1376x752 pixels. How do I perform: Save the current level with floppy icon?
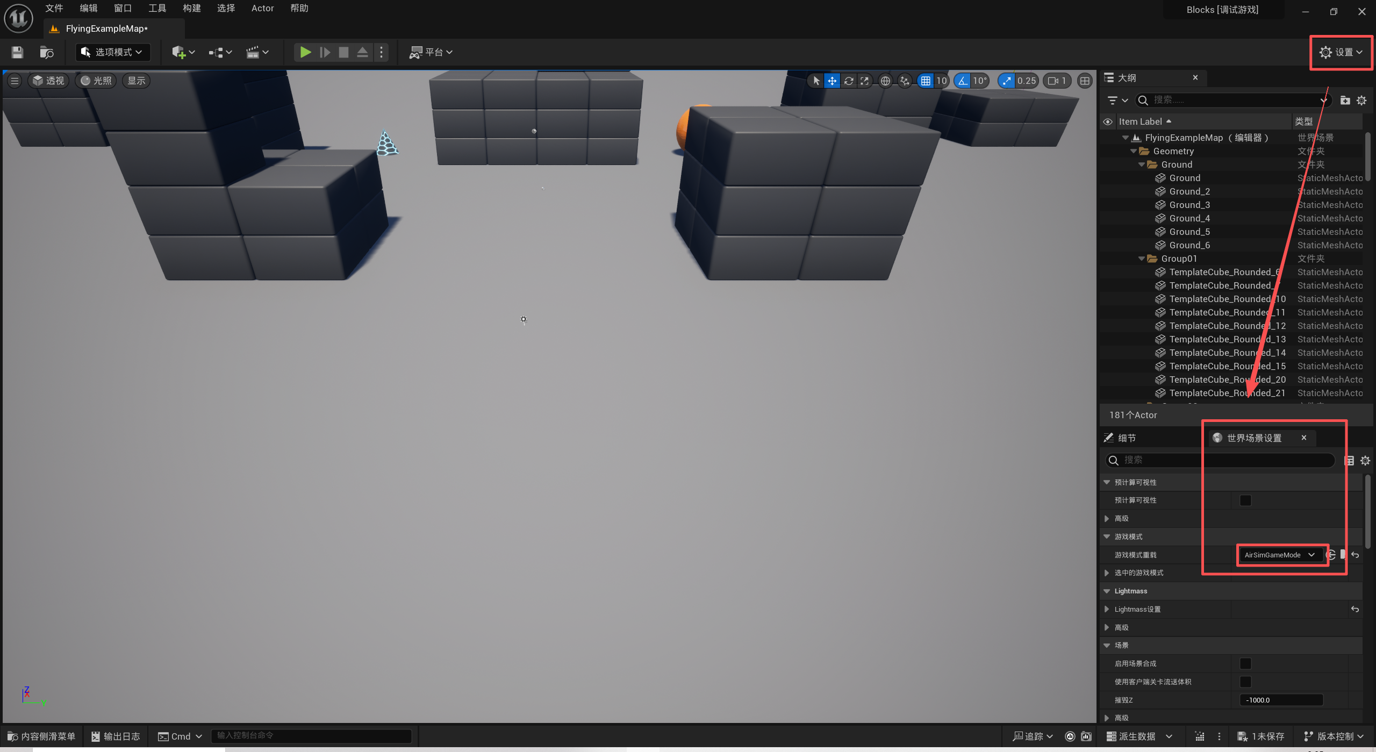click(x=17, y=52)
